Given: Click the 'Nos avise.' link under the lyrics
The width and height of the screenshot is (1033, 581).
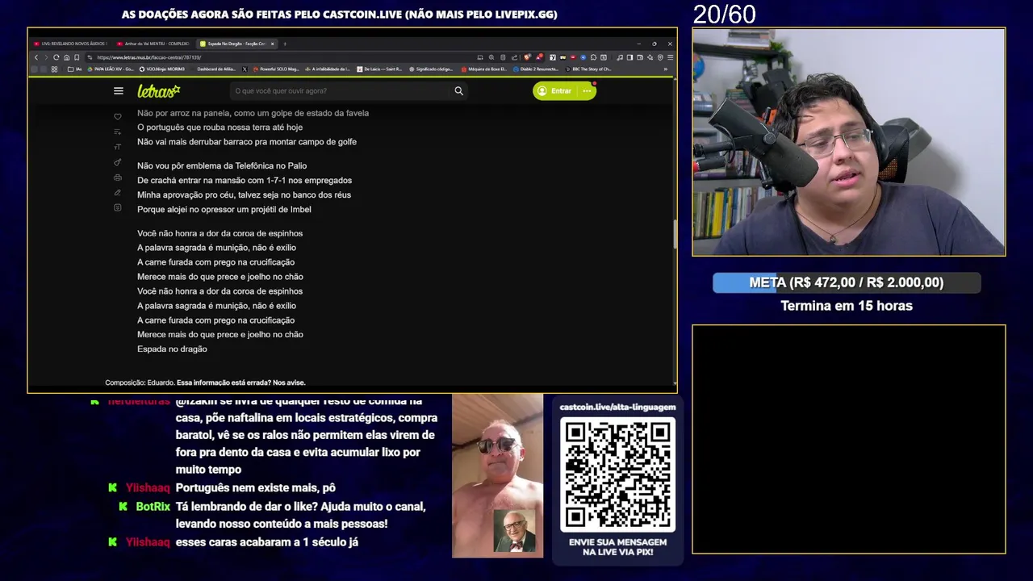Looking at the screenshot, I should 289,382.
